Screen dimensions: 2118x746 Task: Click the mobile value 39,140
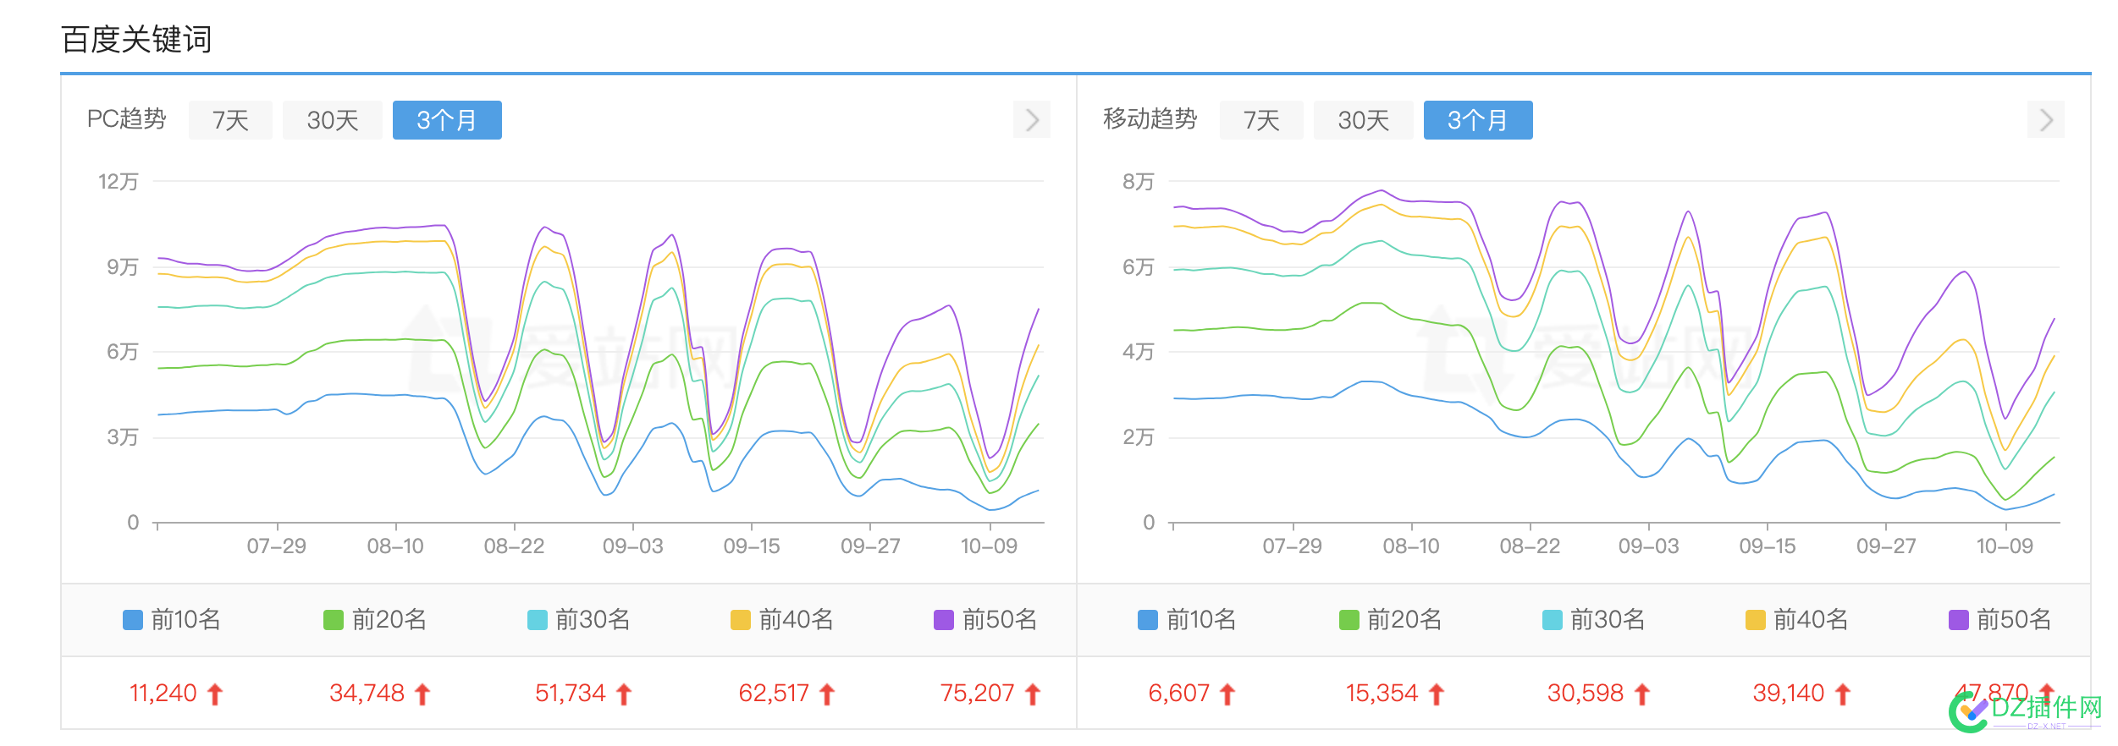(1789, 694)
